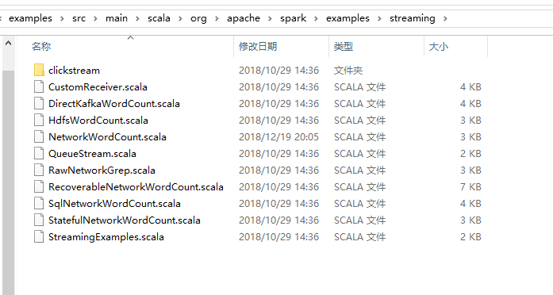
Task: Go to the spark breadcrumb folder
Action: point(293,18)
